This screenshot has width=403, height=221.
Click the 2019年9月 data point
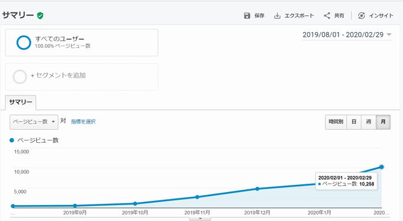[75, 206]
